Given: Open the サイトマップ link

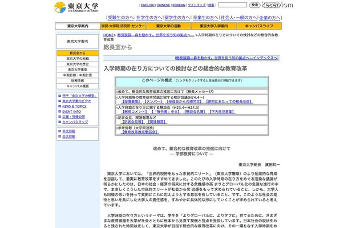Looking at the screenshot, I should tap(197, 5).
